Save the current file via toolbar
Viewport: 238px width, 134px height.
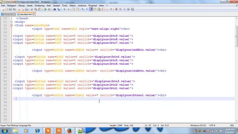[10, 9]
